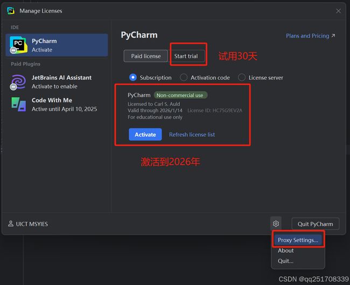Select the Subscription radio button
This screenshot has width=350, height=285.
pyautogui.click(x=133, y=77)
